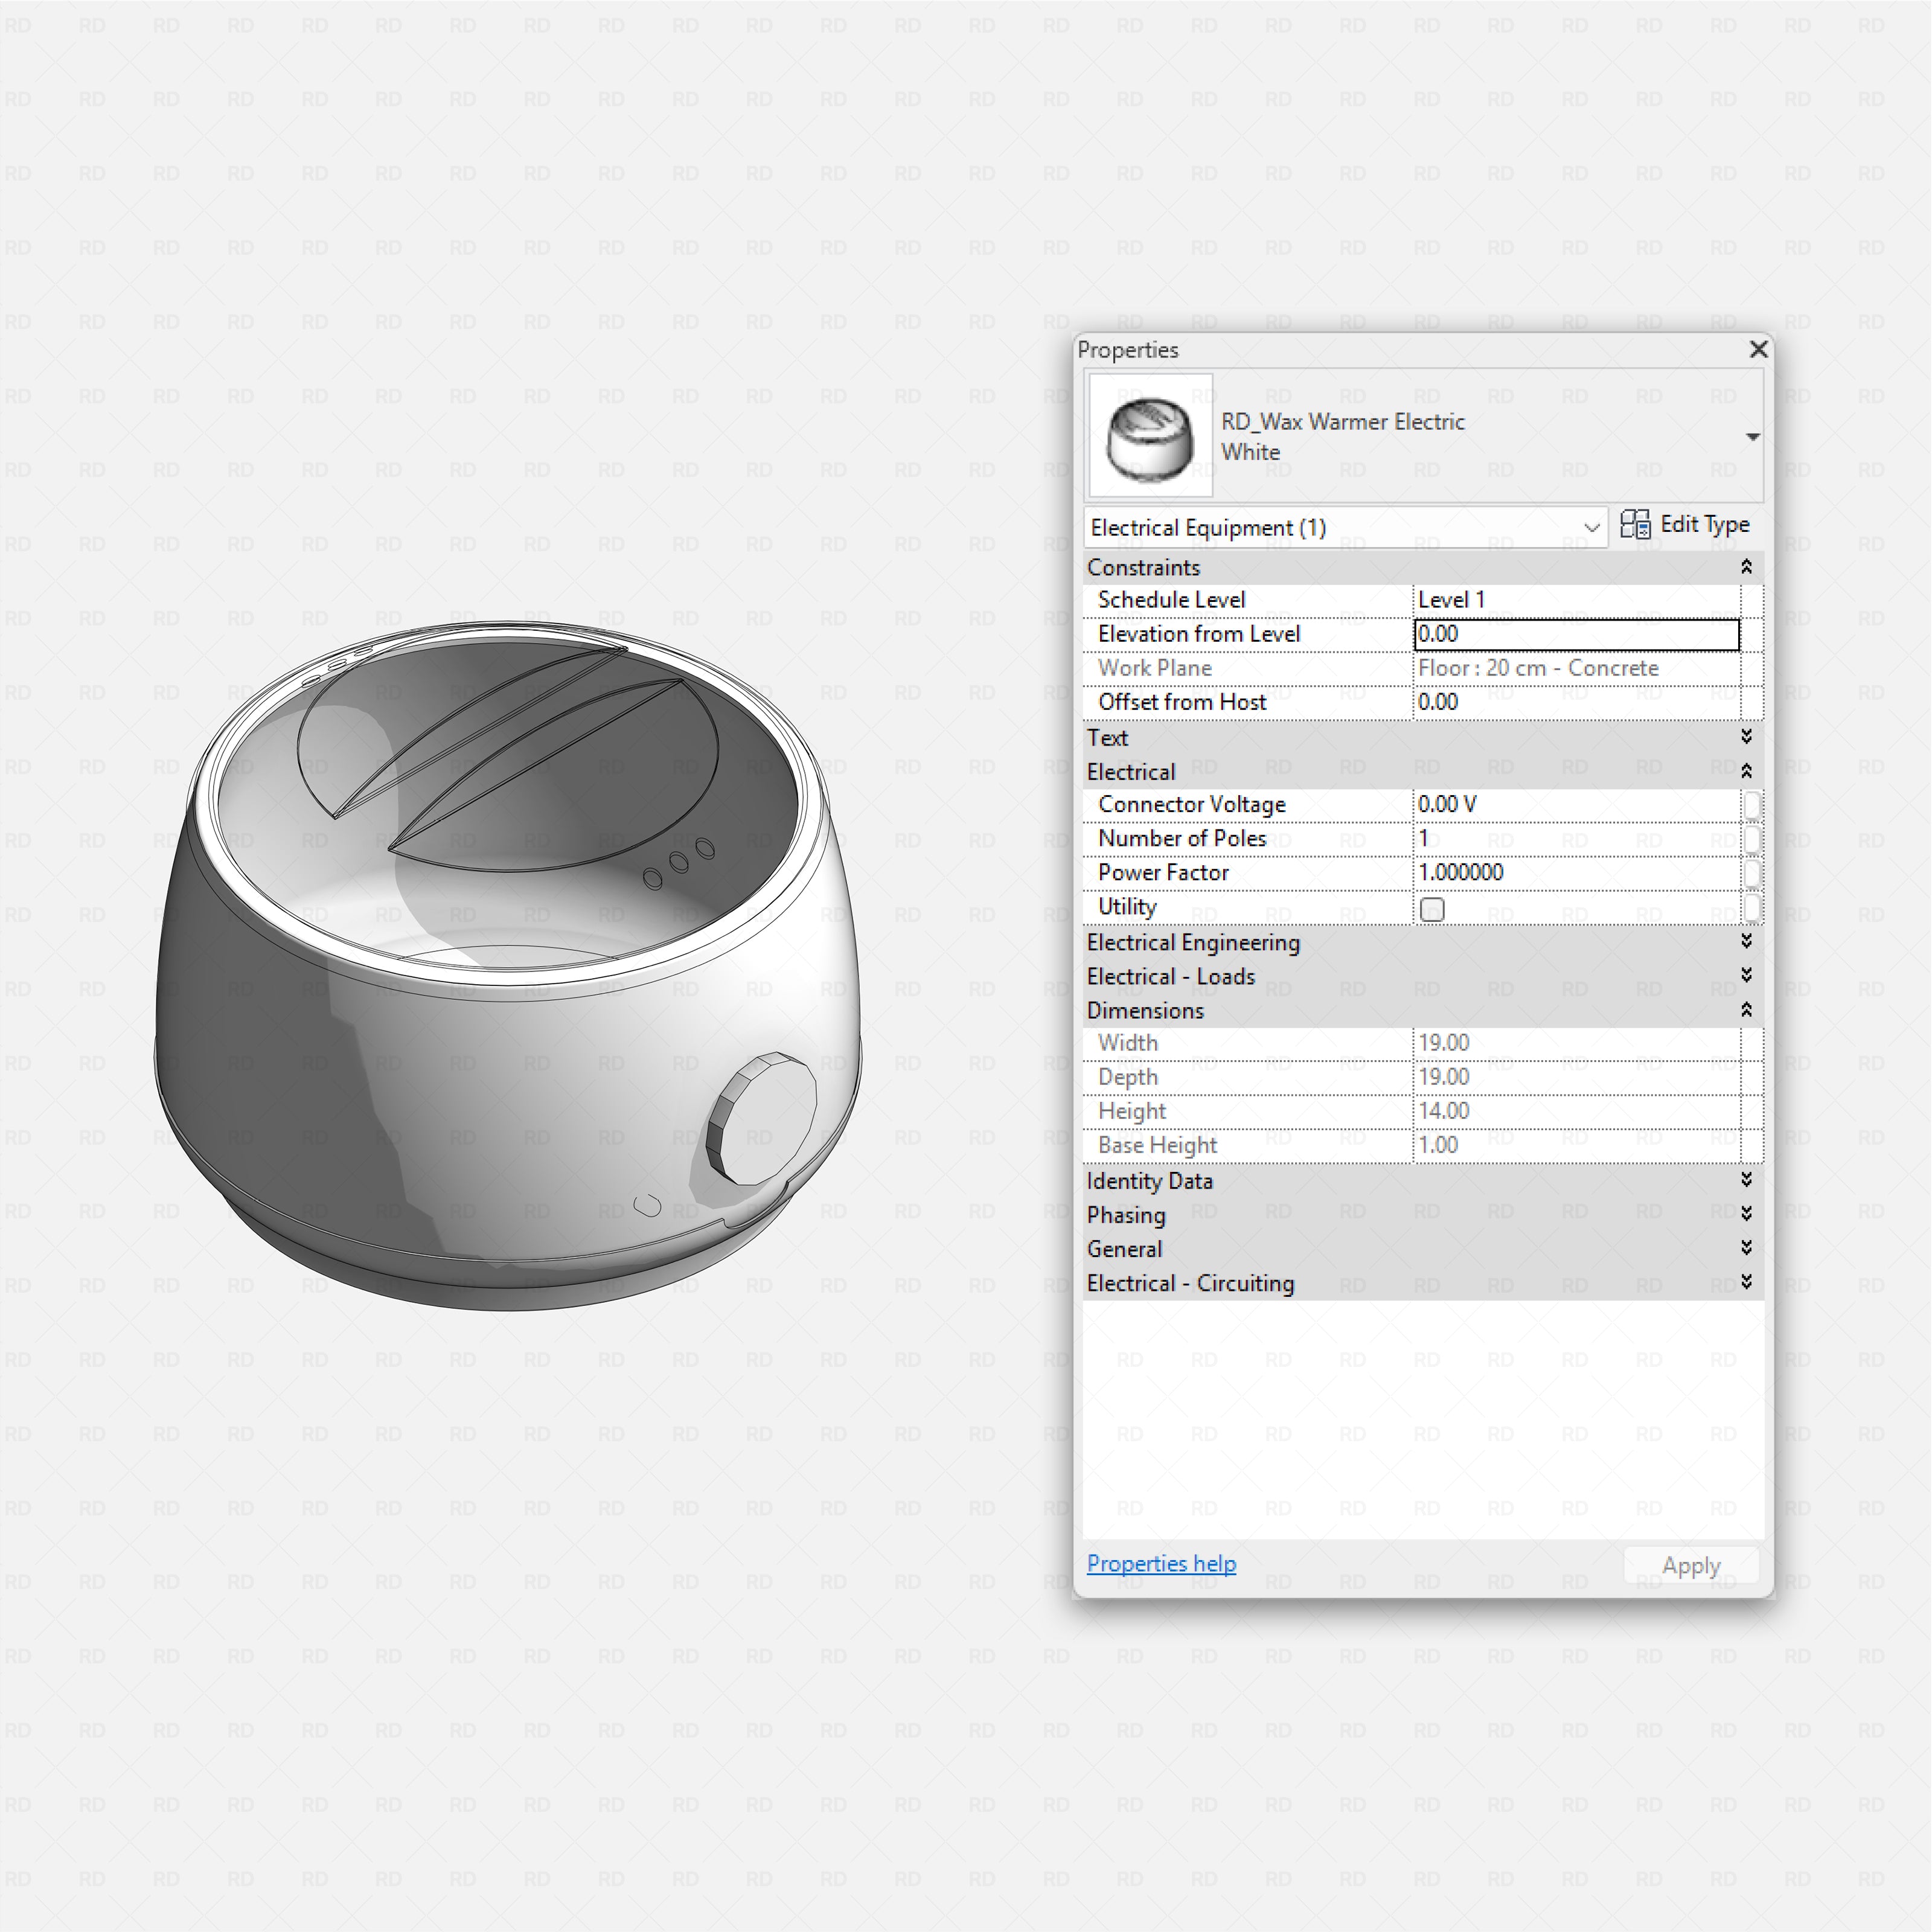Click the associate parameter button beside Connector Voltage
Screen dimensions: 1932x1932
click(1753, 804)
